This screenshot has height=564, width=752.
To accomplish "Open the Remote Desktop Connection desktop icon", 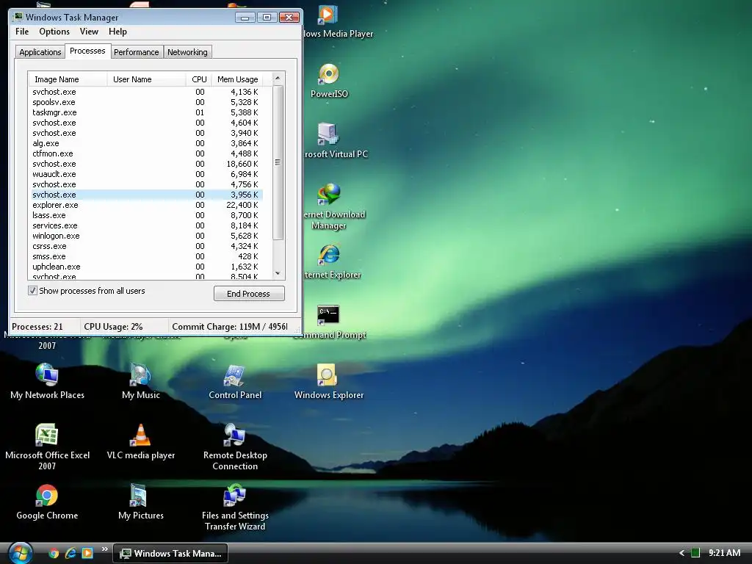I will (x=235, y=447).
